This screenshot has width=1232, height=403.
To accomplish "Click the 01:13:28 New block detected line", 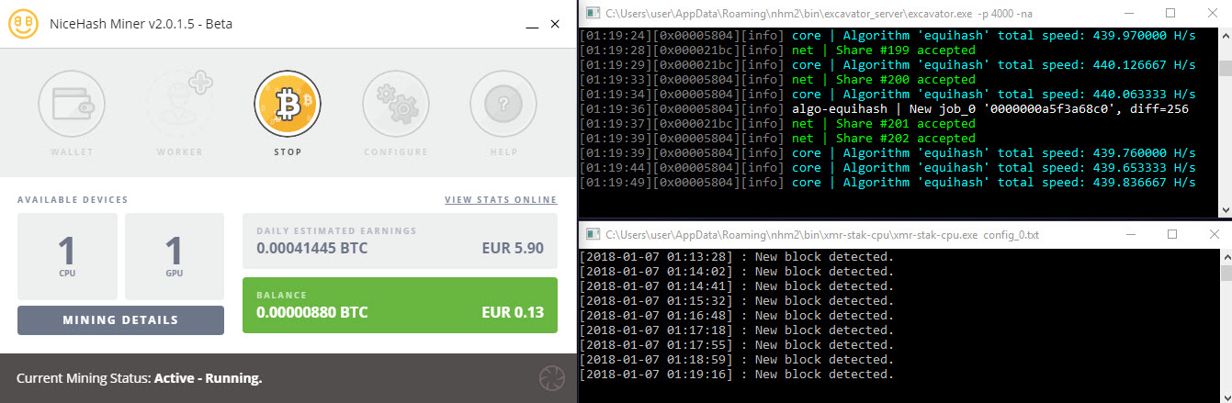I will (736, 256).
